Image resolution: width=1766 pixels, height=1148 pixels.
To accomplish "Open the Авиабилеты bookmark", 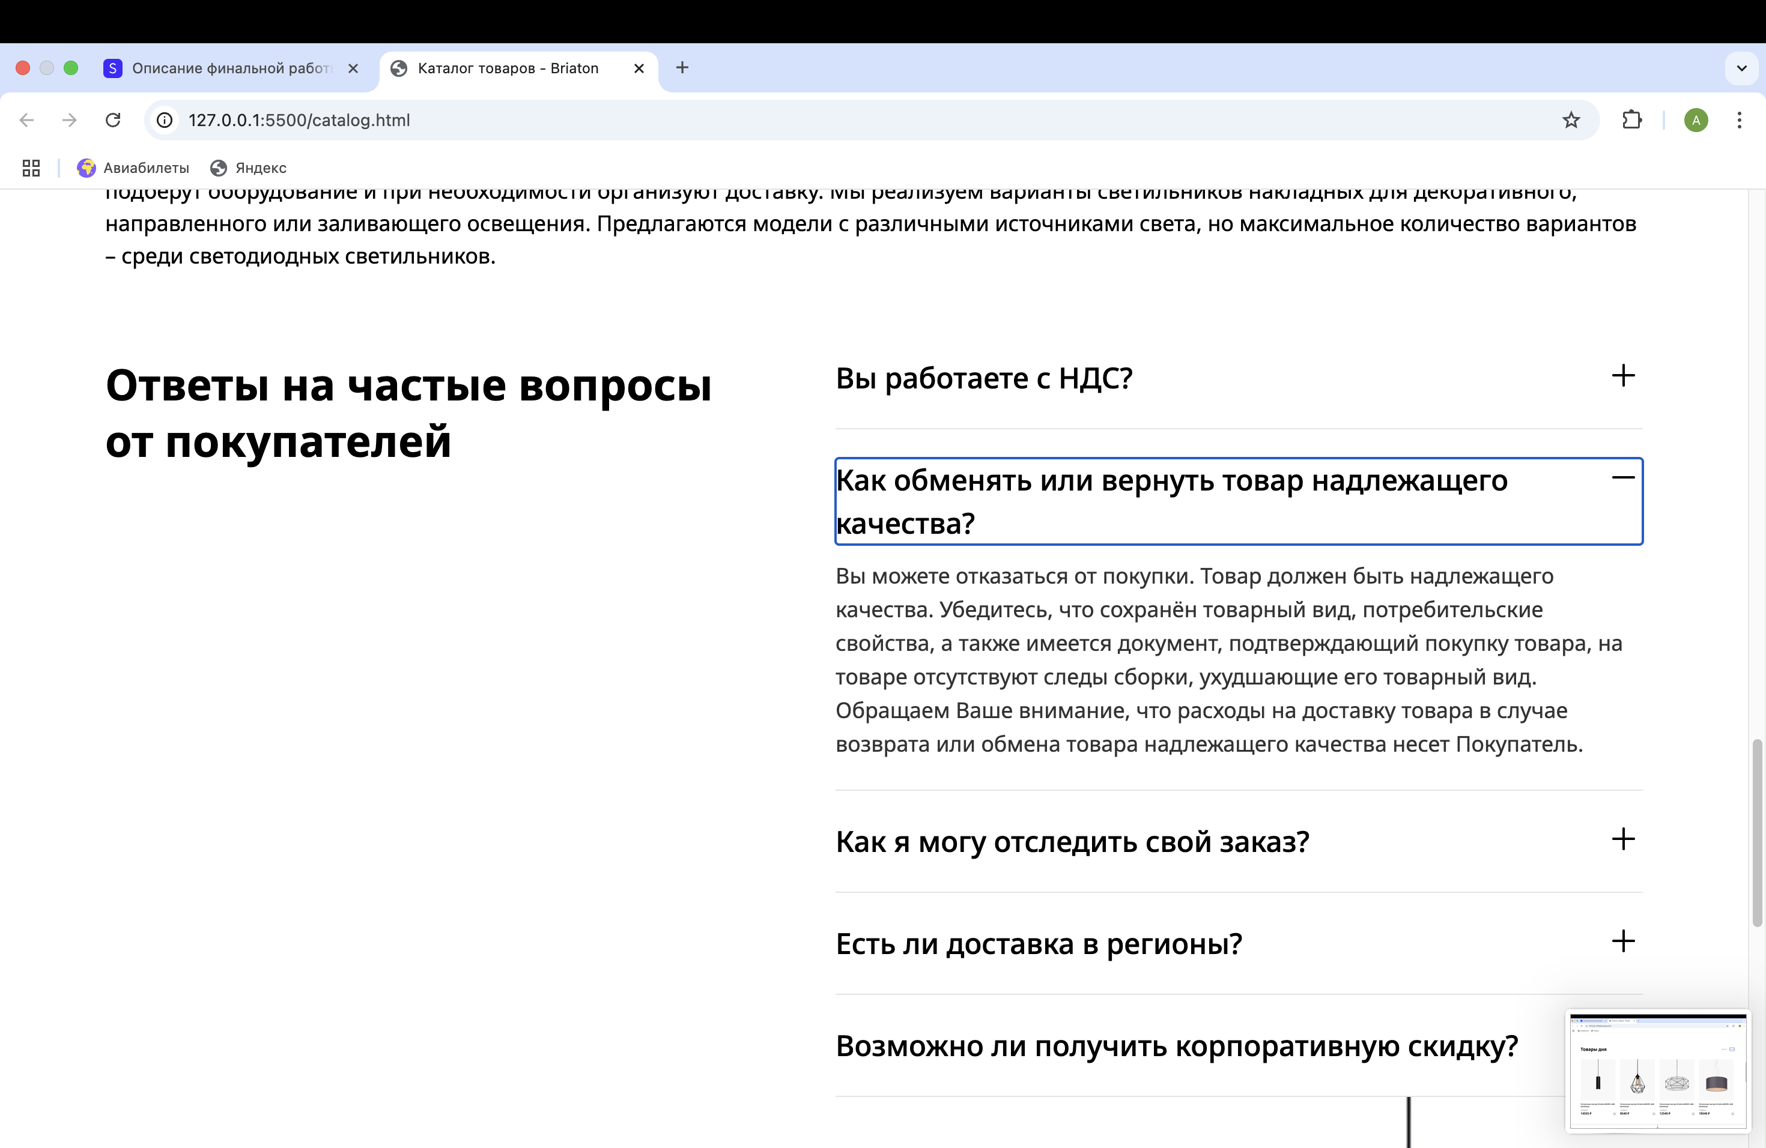I will click(x=133, y=168).
